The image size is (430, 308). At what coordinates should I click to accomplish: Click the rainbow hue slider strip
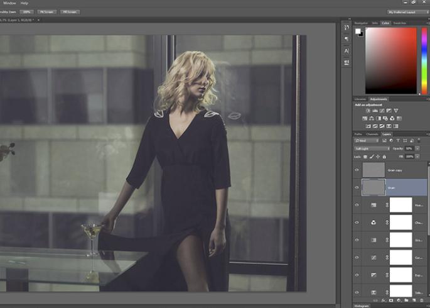click(422, 60)
